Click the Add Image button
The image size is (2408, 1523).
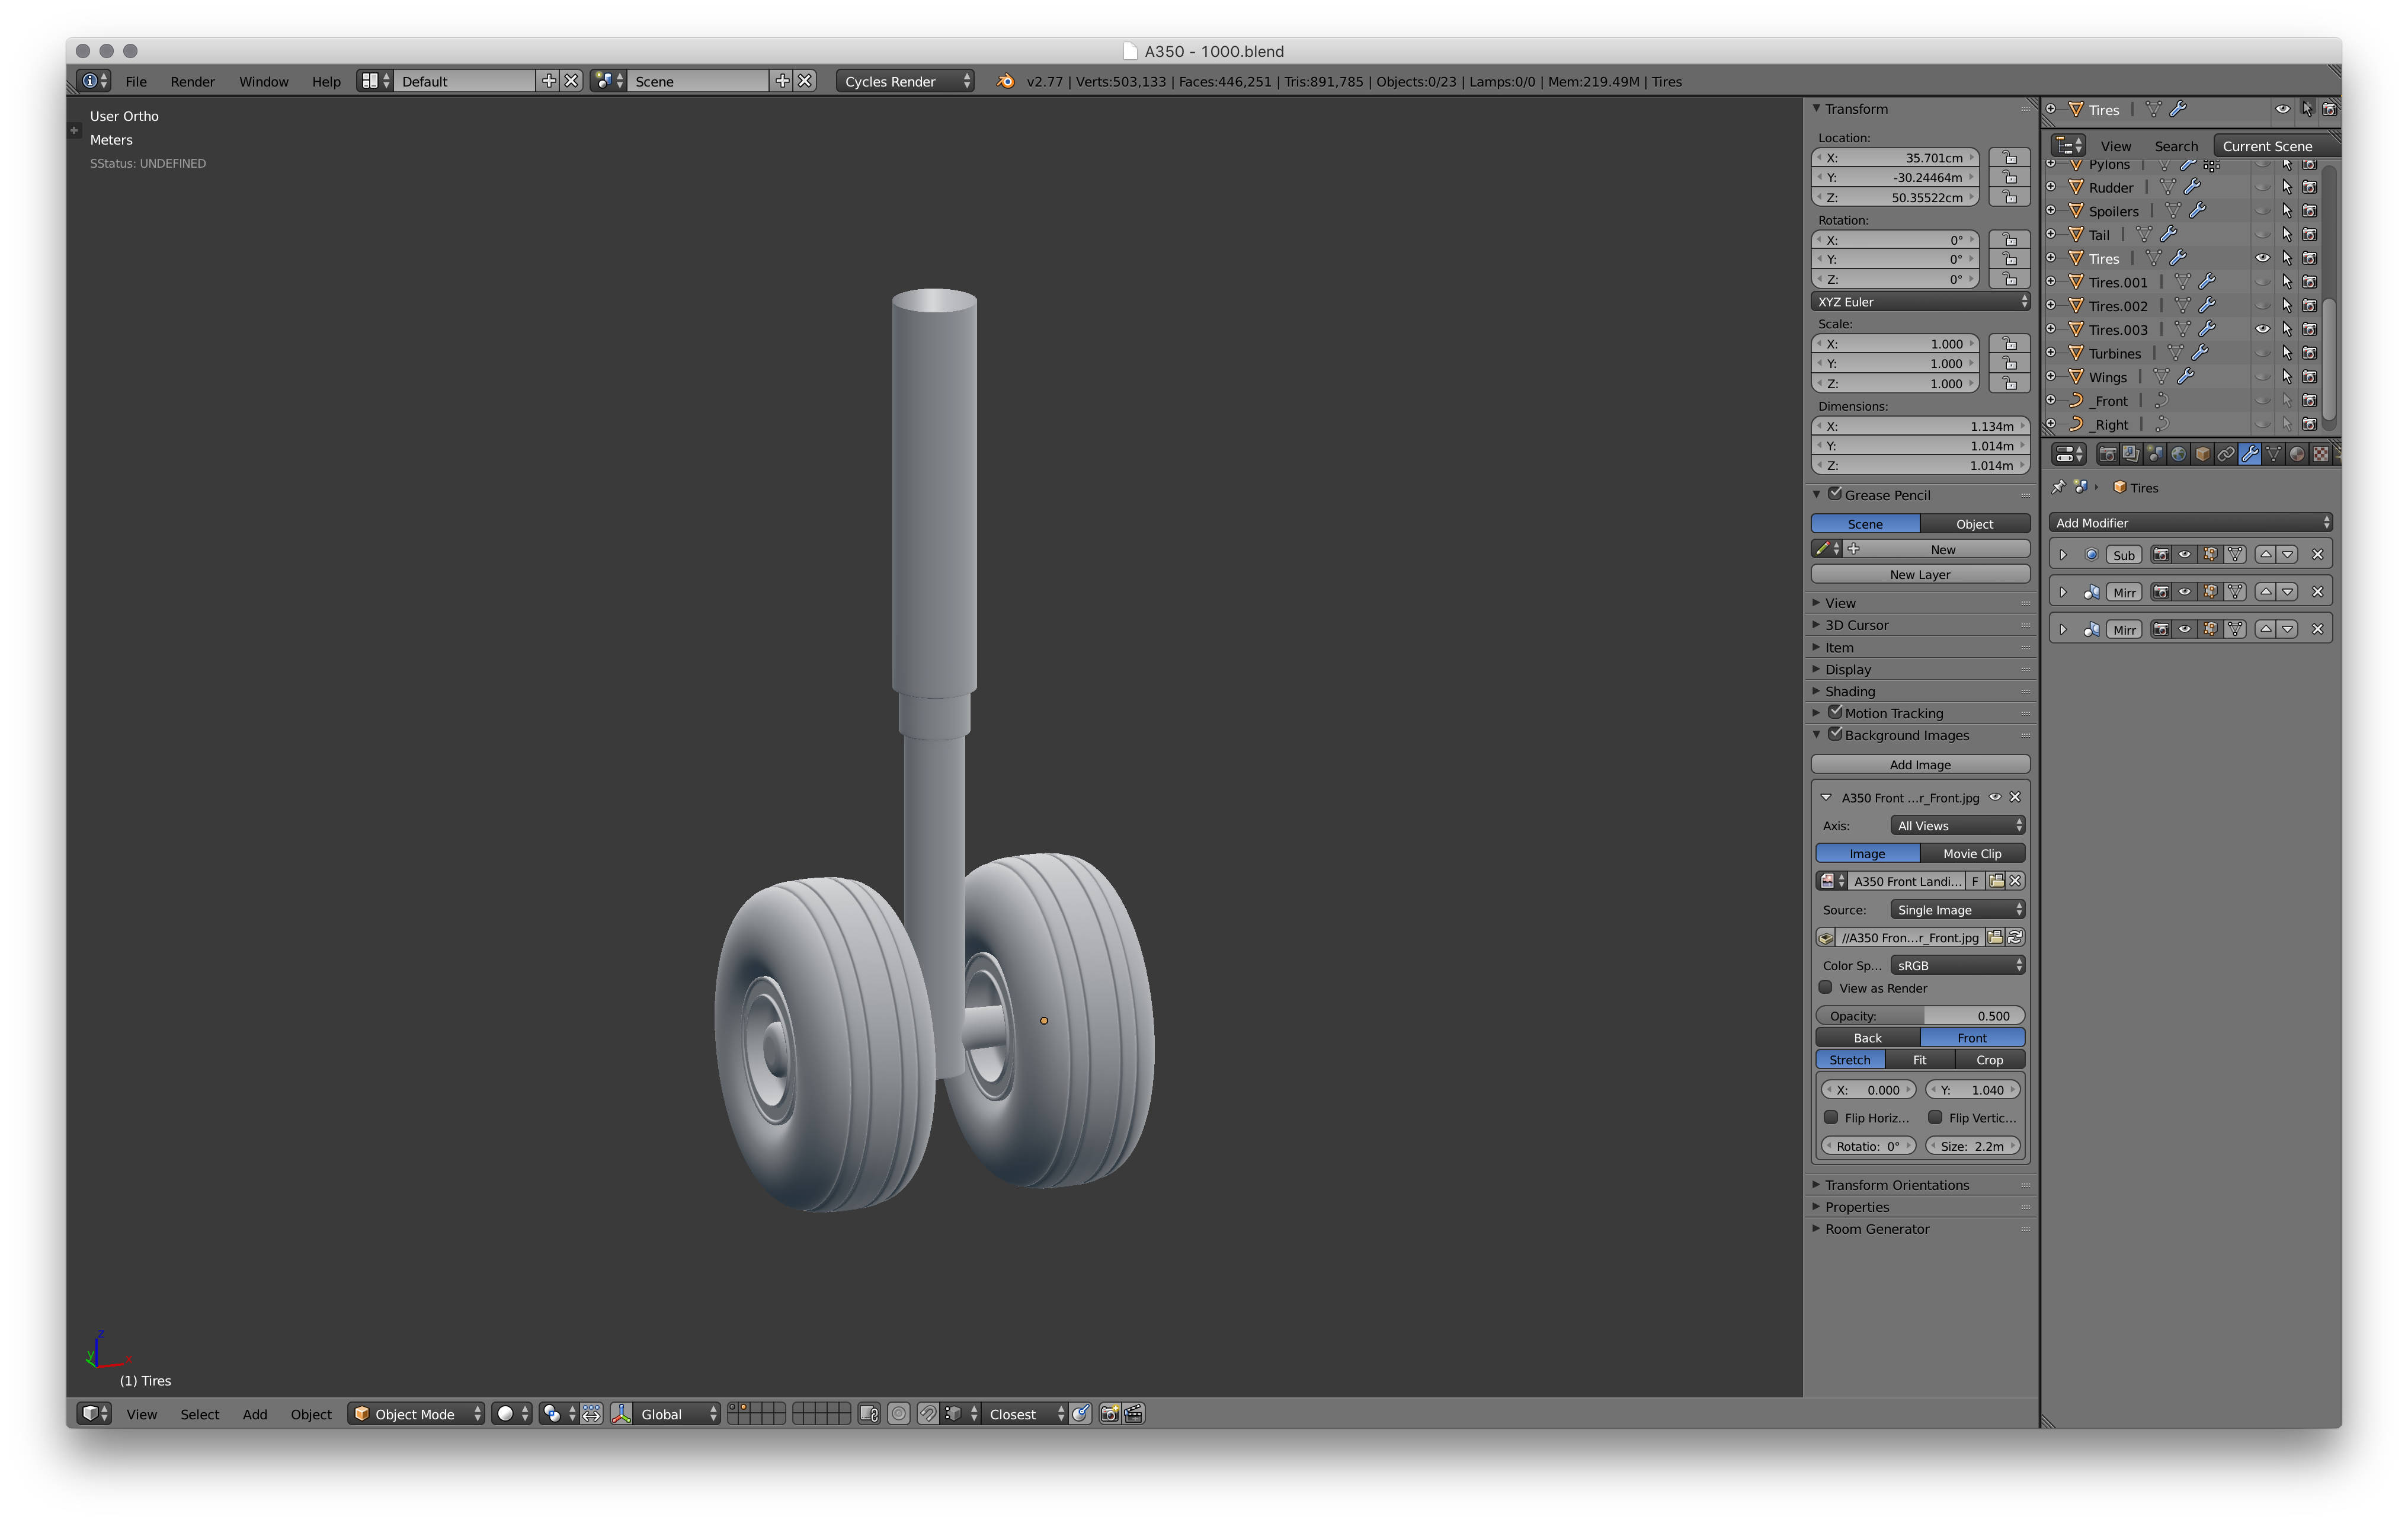tap(1920, 765)
